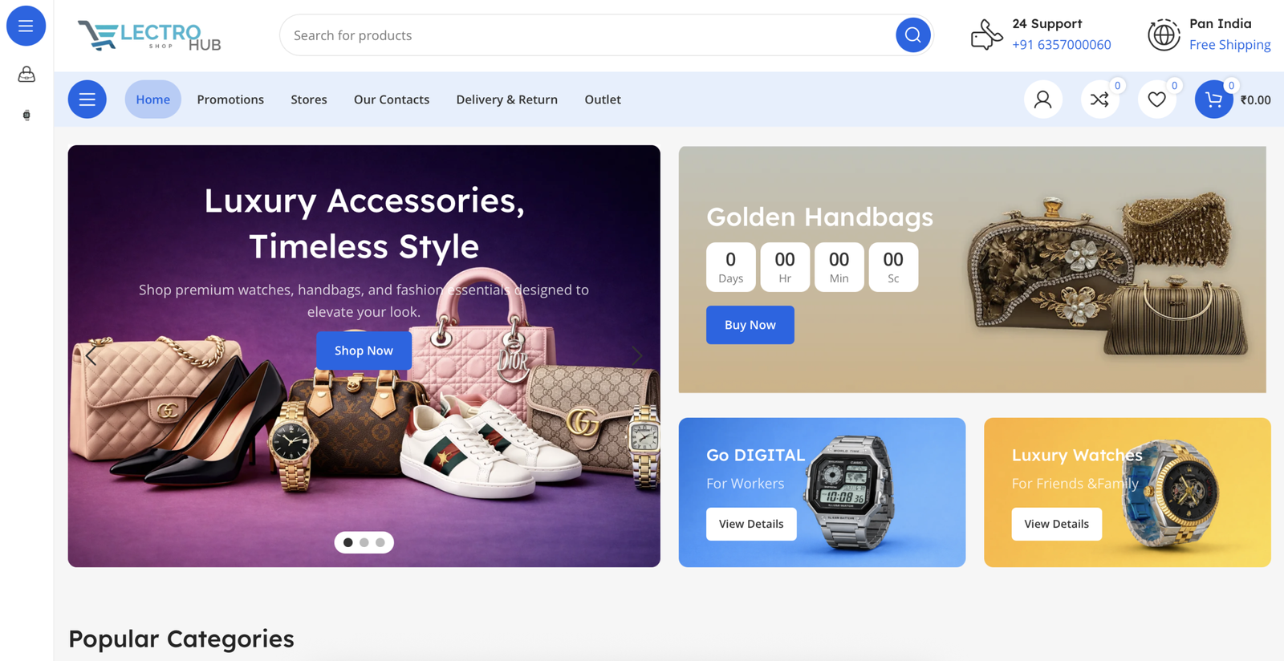Expand the top-left sidebar hamburger menu
The width and height of the screenshot is (1284, 661).
[26, 26]
